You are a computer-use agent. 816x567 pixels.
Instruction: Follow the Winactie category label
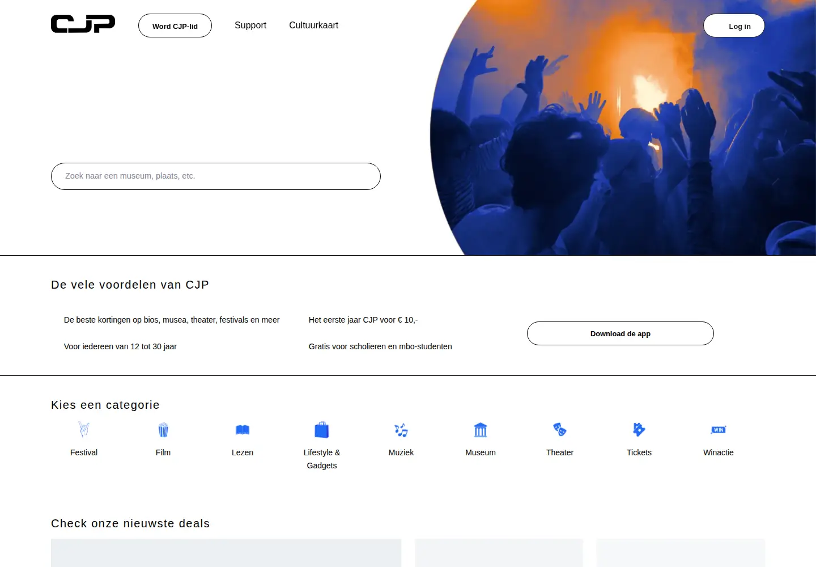[x=719, y=452]
